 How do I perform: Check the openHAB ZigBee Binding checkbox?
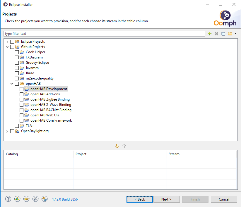point(21,99)
